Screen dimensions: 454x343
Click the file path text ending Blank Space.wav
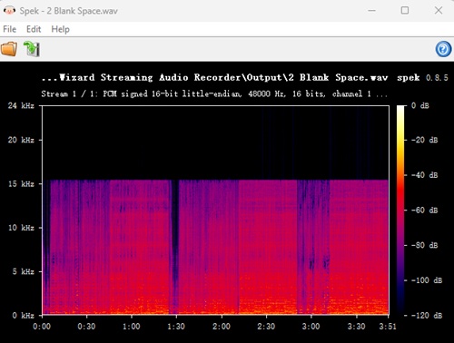coord(214,77)
